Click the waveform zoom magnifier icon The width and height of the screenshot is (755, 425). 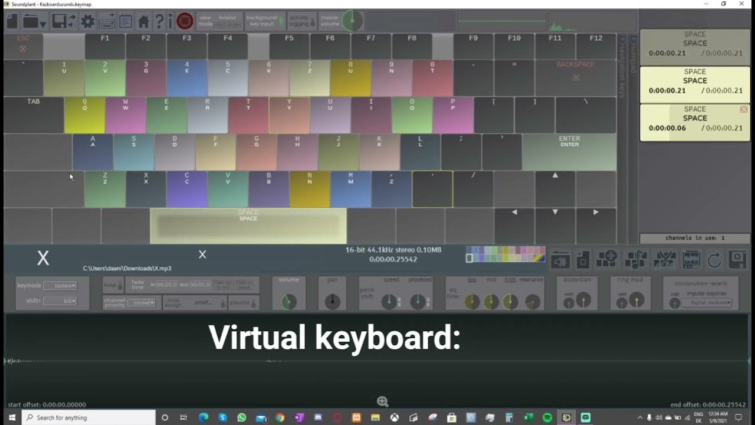382,402
